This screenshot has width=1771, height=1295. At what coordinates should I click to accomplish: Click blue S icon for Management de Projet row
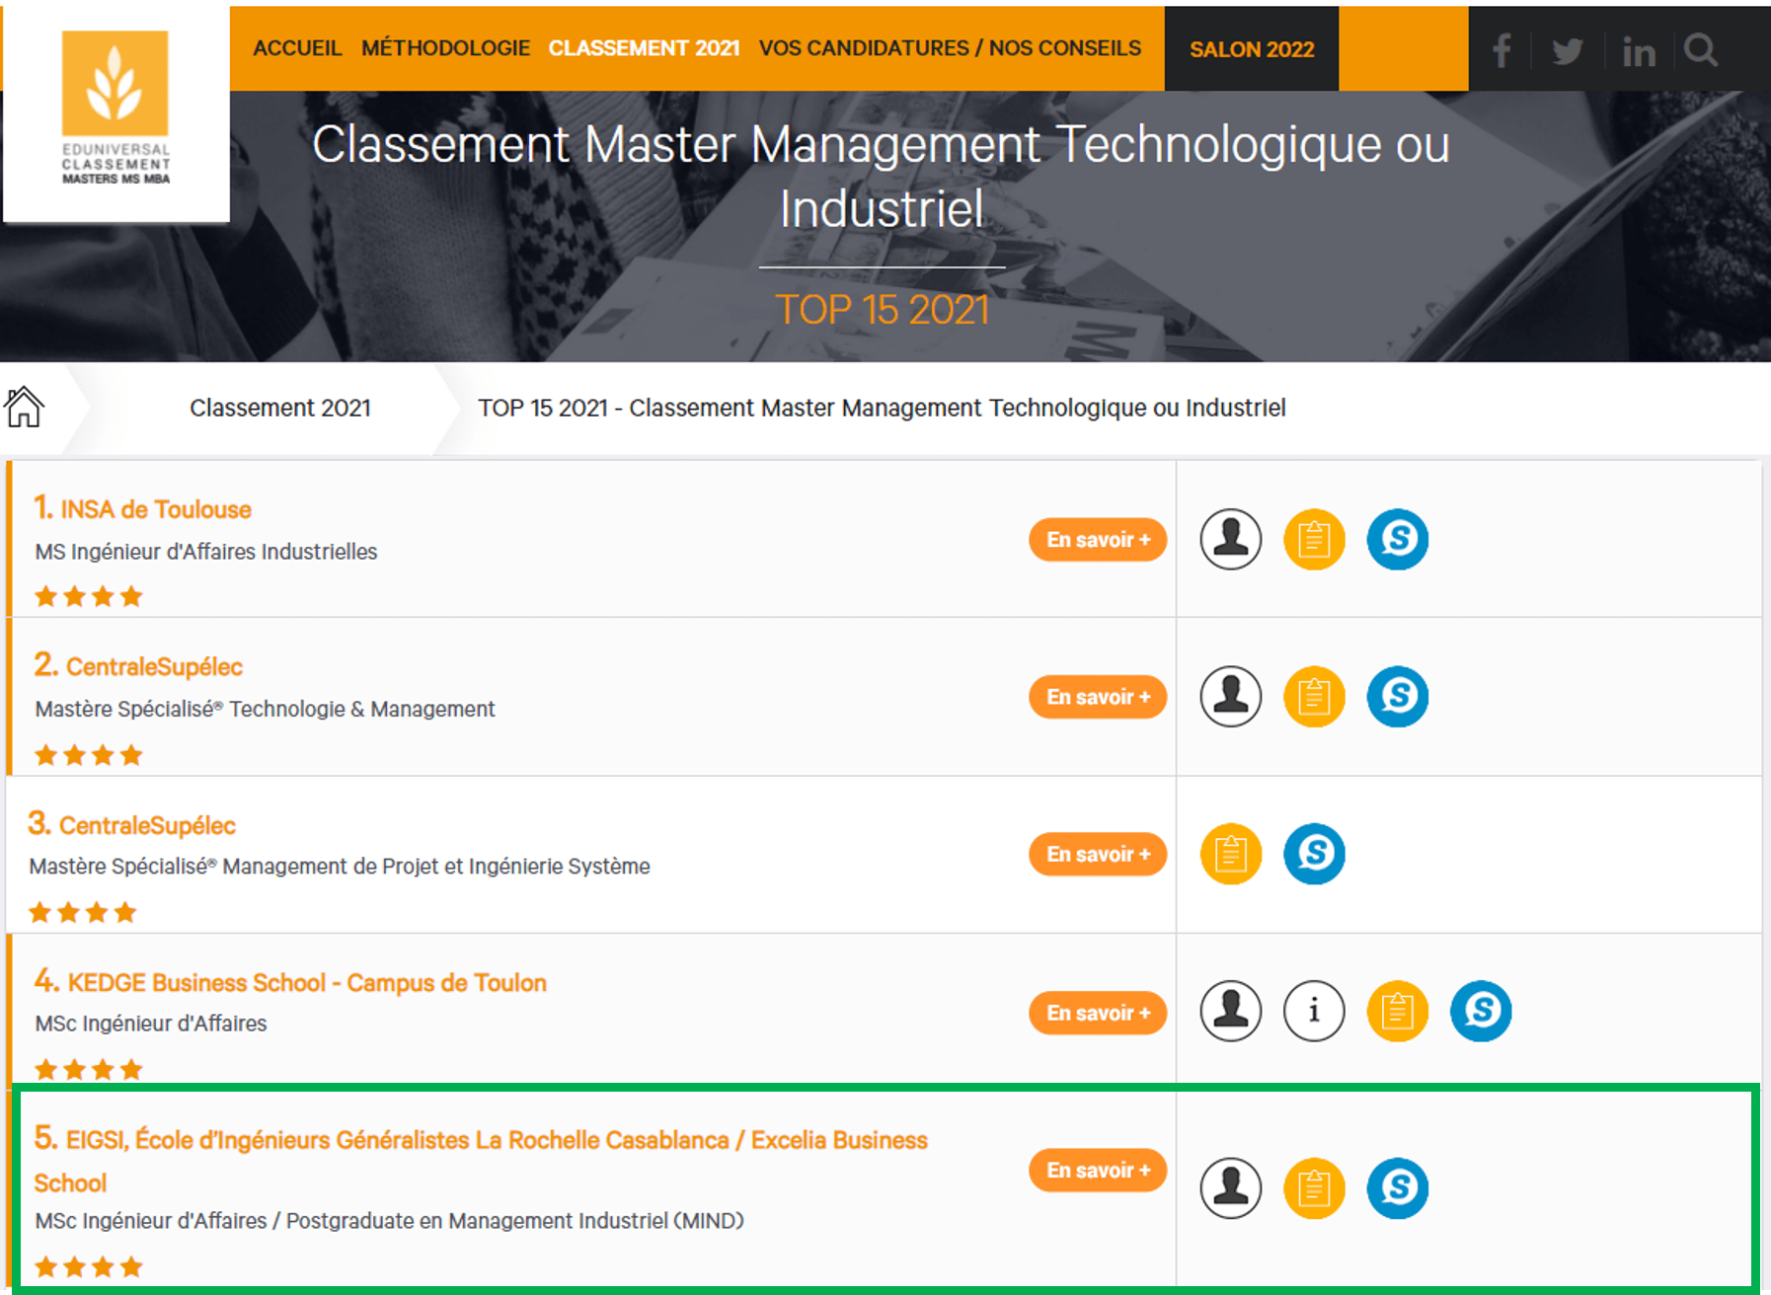click(1314, 854)
